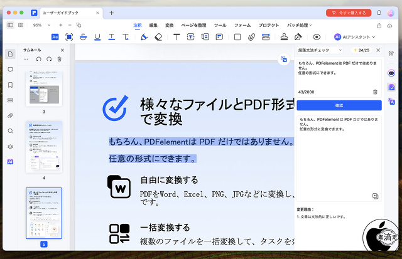This screenshot has height=259, width=402.
Task: Choose the underline annotation tool
Action: click(97, 37)
